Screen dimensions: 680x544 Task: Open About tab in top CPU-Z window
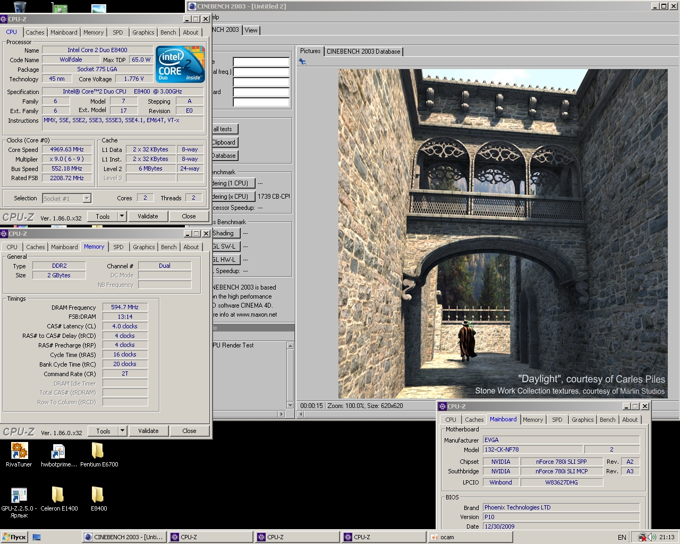[191, 32]
